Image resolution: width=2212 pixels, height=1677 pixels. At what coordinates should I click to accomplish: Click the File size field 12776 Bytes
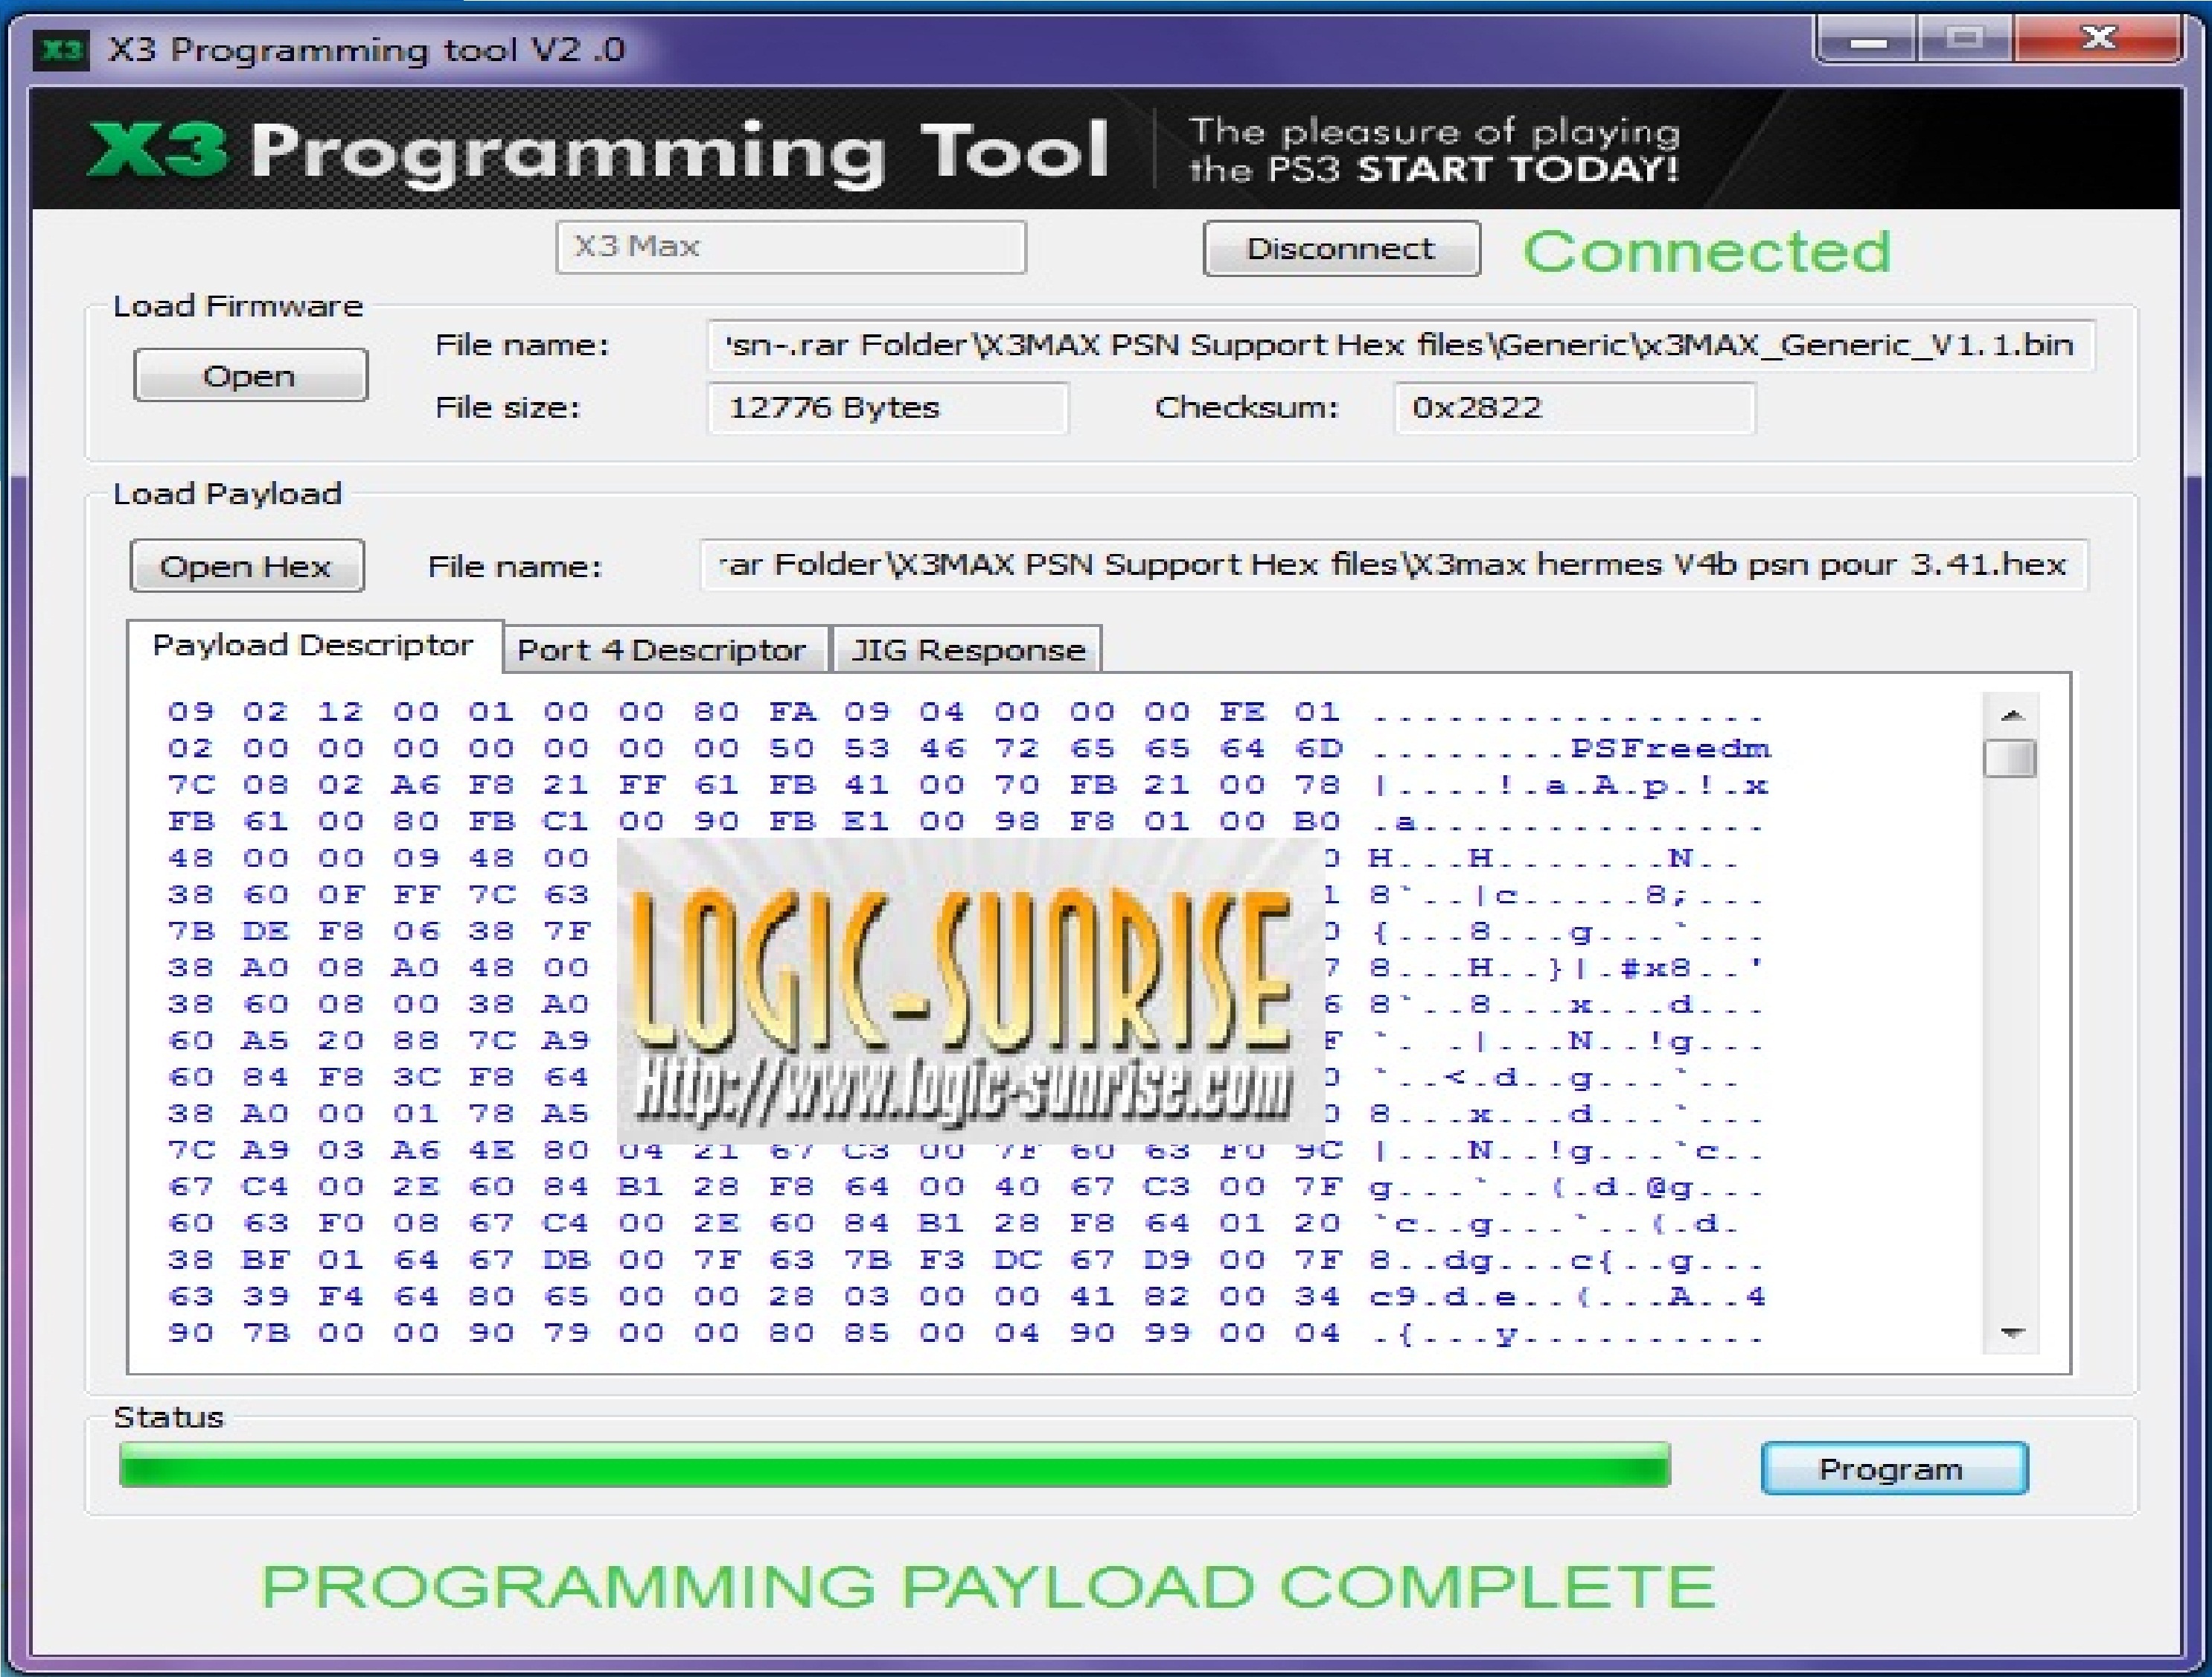(x=887, y=408)
